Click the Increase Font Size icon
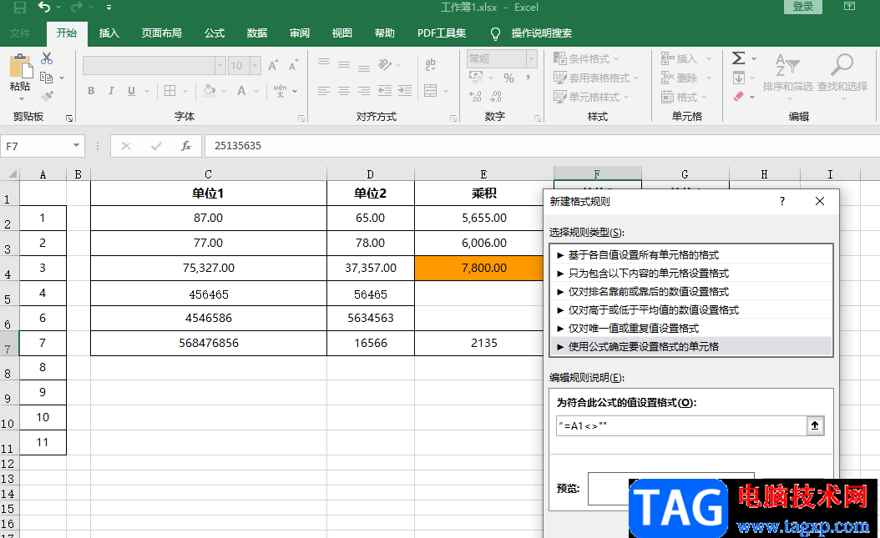 pos(273,66)
